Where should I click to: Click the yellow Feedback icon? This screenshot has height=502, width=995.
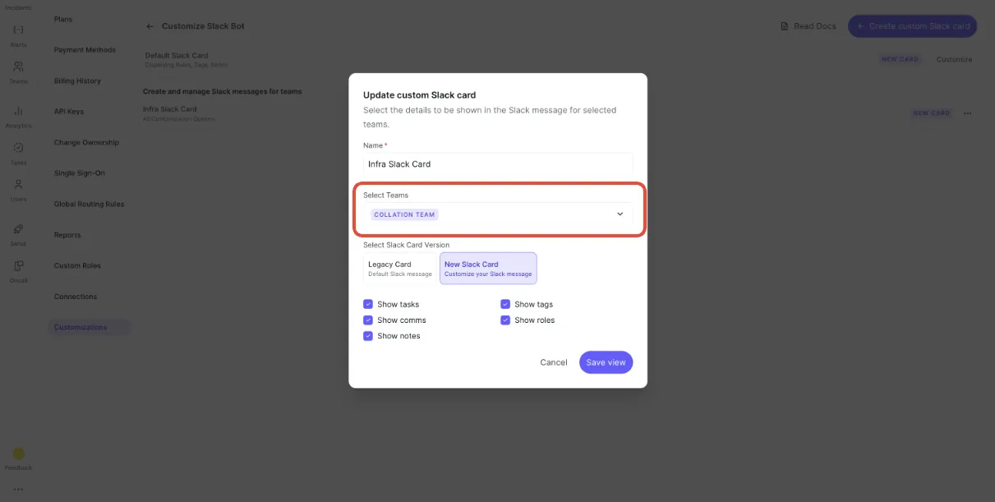[18, 454]
